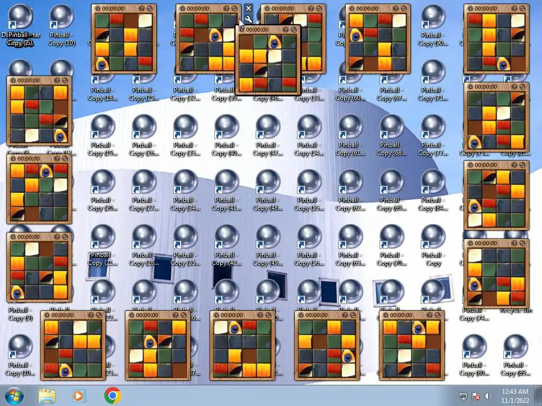This screenshot has height=406, width=542.
Task: Open the Windows Start menu
Action: tap(14, 395)
